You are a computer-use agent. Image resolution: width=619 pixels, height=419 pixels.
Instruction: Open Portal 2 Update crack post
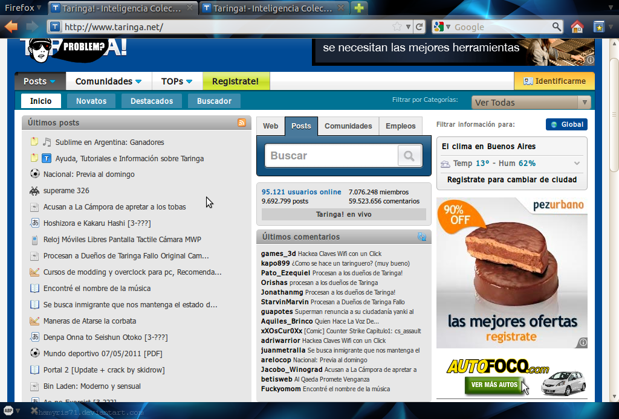(104, 369)
